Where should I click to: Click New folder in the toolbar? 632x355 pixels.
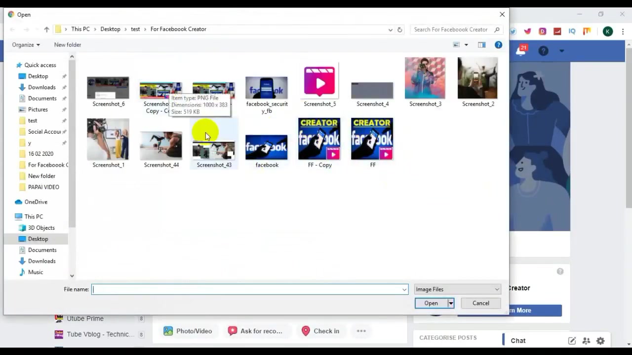(x=68, y=45)
